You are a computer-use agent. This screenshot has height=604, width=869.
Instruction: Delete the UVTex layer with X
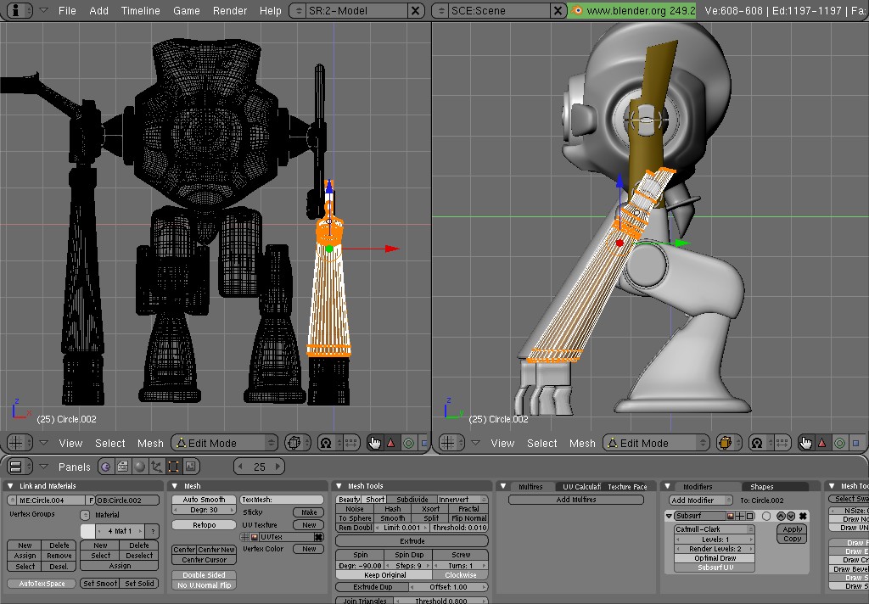coord(319,537)
